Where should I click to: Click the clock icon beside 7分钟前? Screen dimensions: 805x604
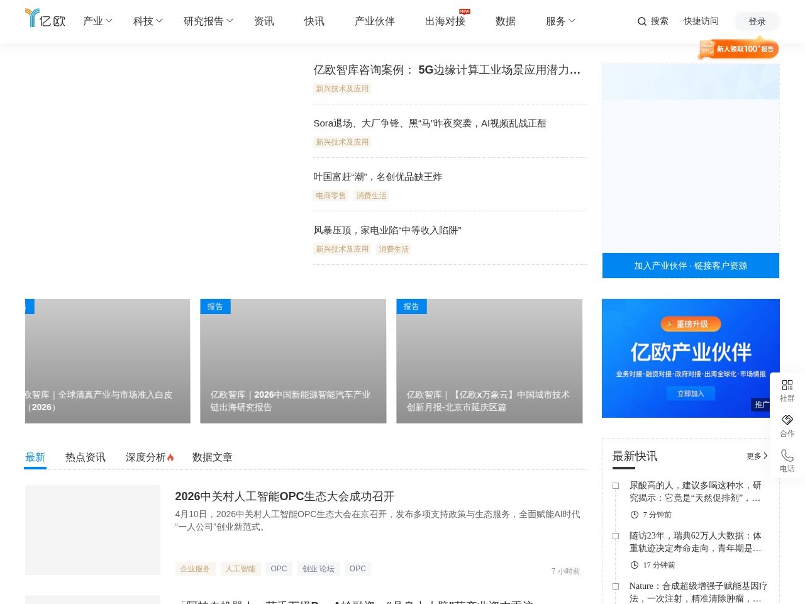click(634, 514)
